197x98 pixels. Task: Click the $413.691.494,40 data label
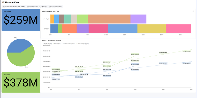tap(135, 64)
